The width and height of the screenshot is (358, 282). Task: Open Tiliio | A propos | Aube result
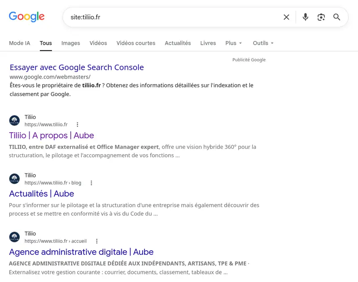pyautogui.click(x=51, y=135)
